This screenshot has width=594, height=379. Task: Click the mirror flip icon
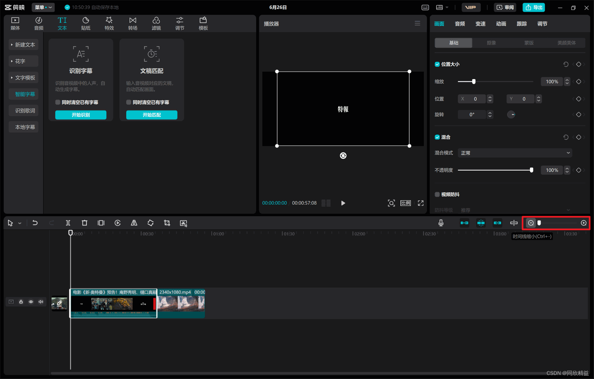(x=134, y=223)
